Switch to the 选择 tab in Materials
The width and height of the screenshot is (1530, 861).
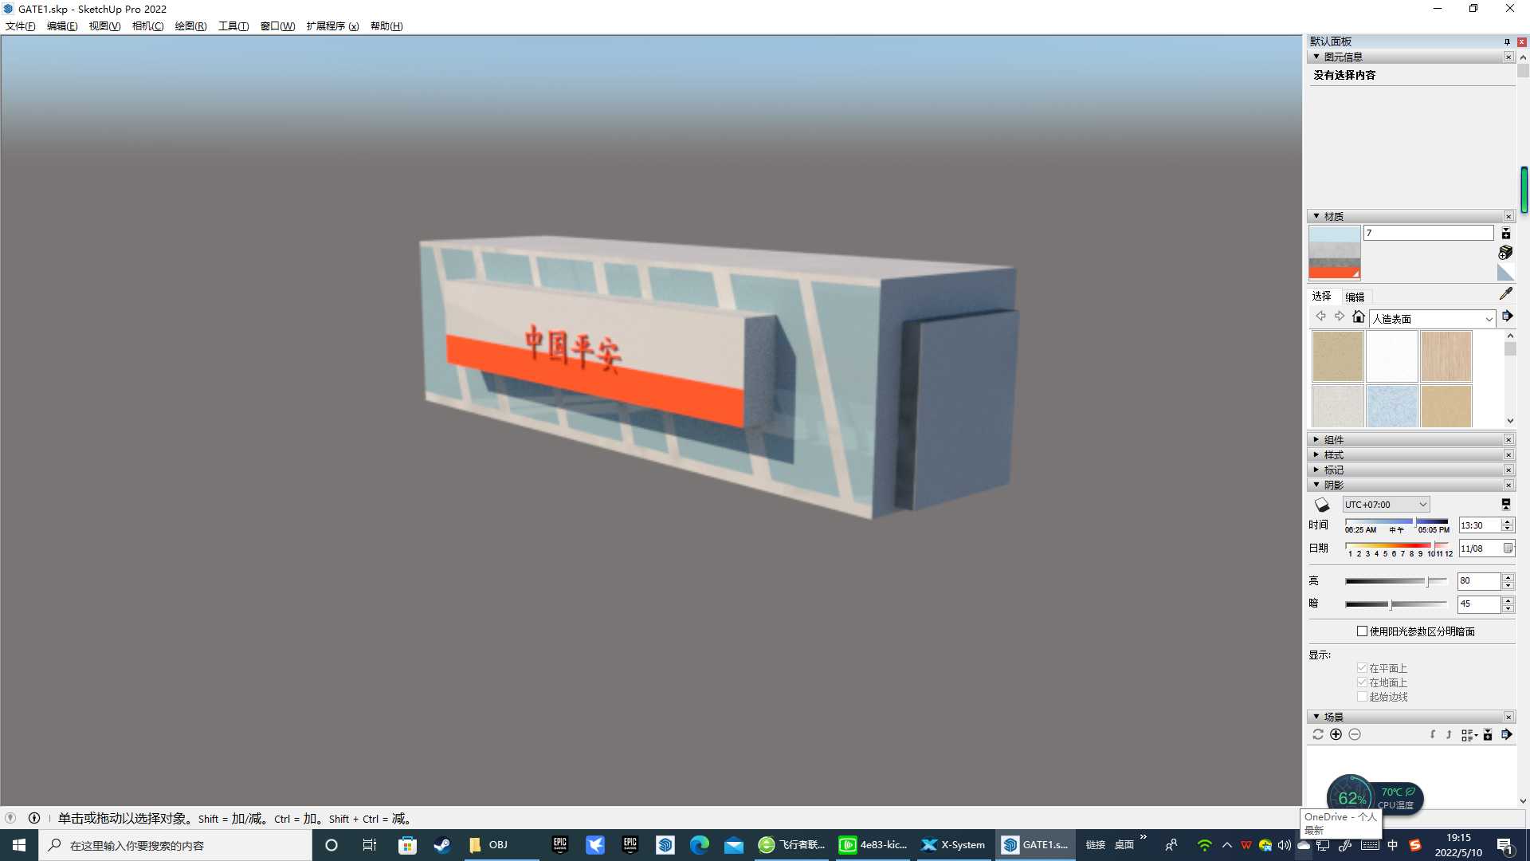point(1322,296)
